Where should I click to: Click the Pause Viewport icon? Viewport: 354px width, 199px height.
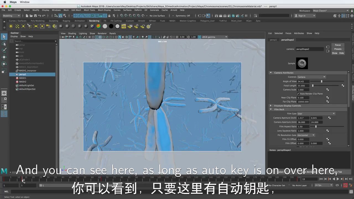[x=246, y=16]
